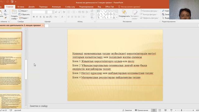This screenshot has height=112, width=199.
Task: Select the five-point star shape
Action: pyautogui.click(x=114, y=17)
